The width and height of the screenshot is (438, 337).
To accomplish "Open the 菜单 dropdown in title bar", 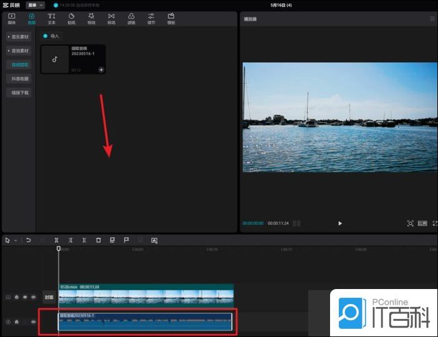I will (x=35, y=5).
